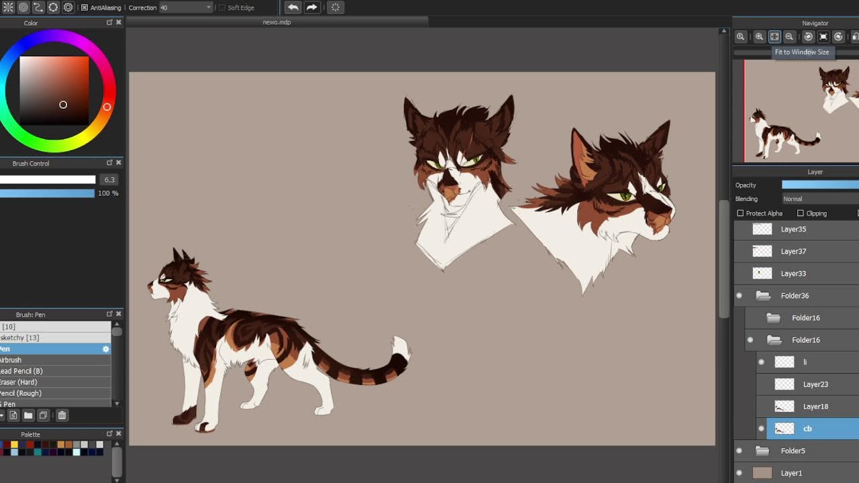Close the Palette panel
Viewport: 859px width, 483px height.
[119, 434]
